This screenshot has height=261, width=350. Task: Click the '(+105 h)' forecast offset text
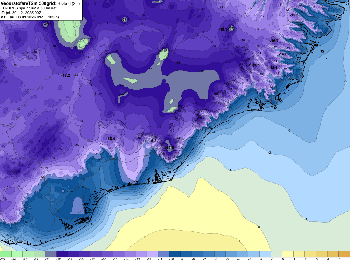[x=52, y=17]
